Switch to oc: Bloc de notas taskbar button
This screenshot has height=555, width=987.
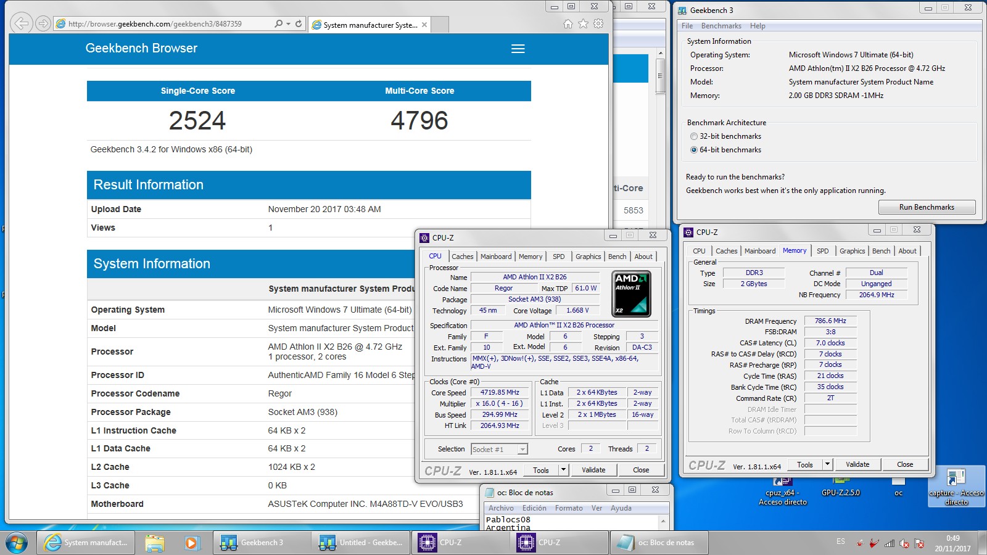pyautogui.click(x=659, y=543)
